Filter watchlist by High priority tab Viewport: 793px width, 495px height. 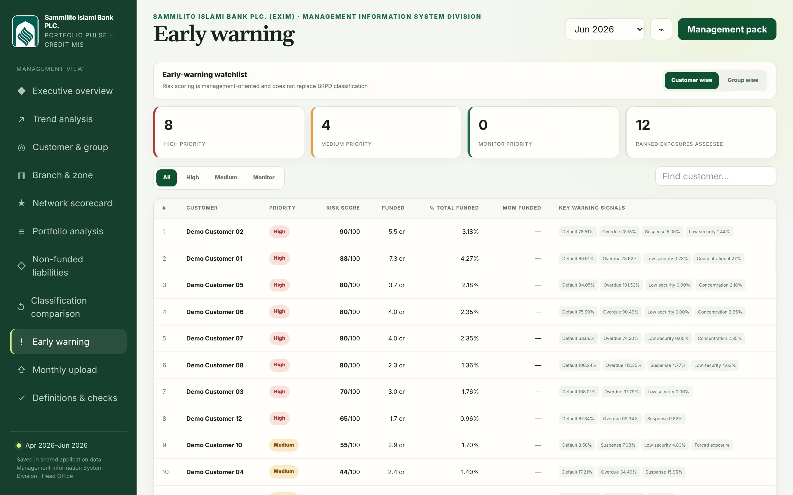pos(192,177)
